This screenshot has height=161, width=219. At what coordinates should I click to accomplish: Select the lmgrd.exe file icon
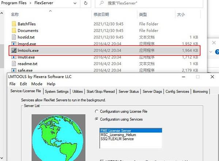pyautogui.click(x=14, y=44)
